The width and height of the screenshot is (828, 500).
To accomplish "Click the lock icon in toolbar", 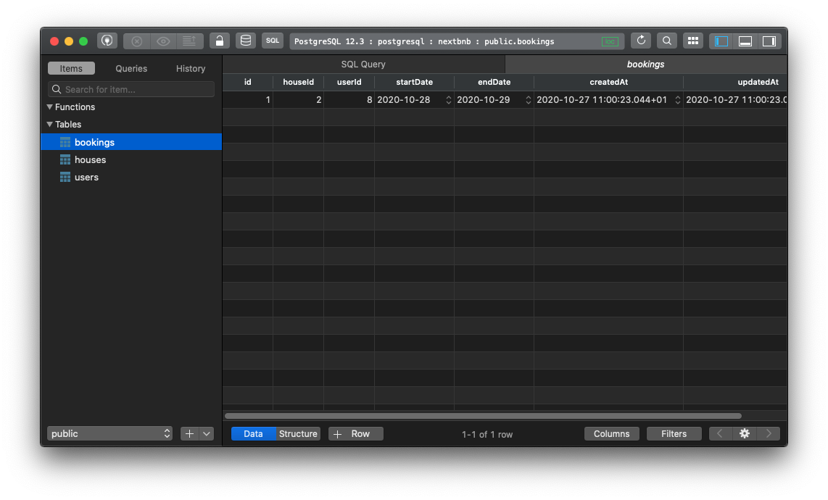I will (x=220, y=41).
